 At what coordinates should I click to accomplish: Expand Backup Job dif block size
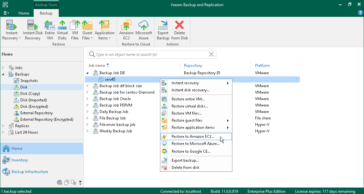88,86
